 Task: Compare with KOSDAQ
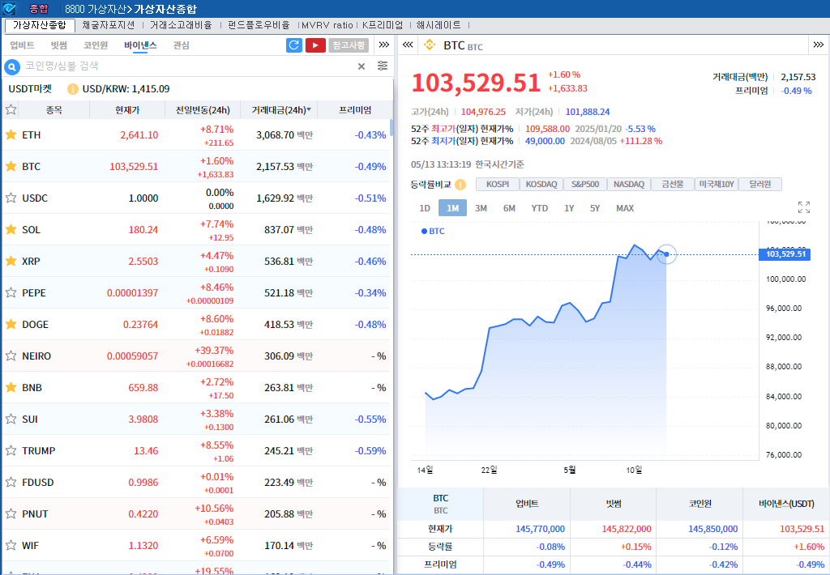[x=541, y=184]
